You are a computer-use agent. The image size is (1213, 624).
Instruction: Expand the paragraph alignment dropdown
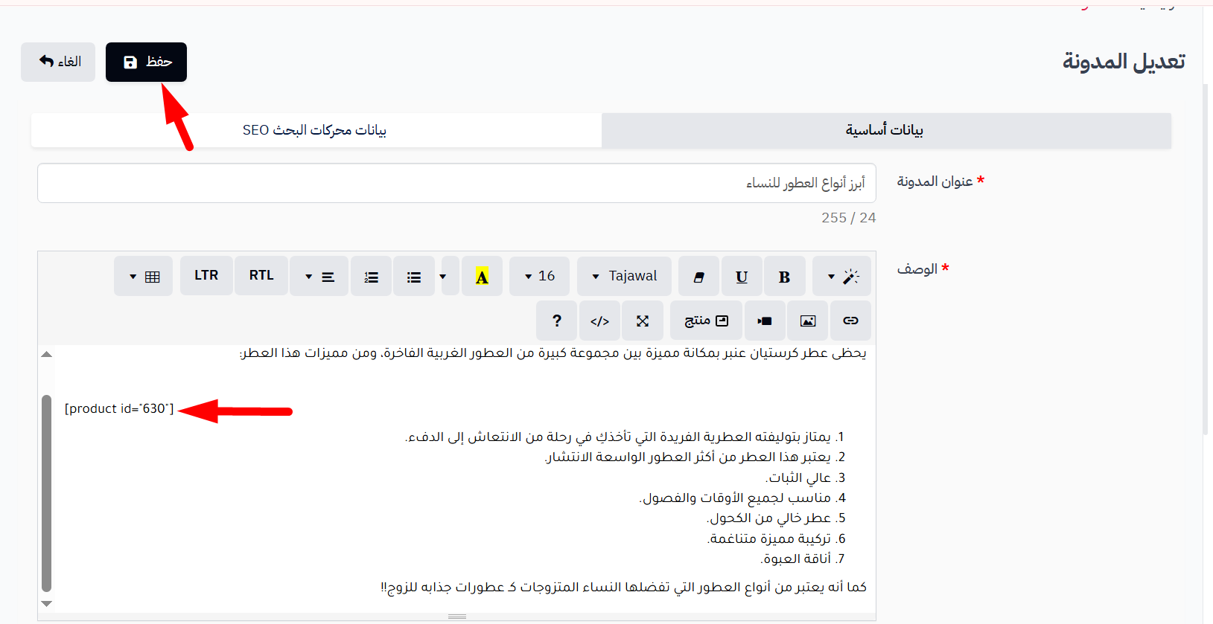pos(319,277)
